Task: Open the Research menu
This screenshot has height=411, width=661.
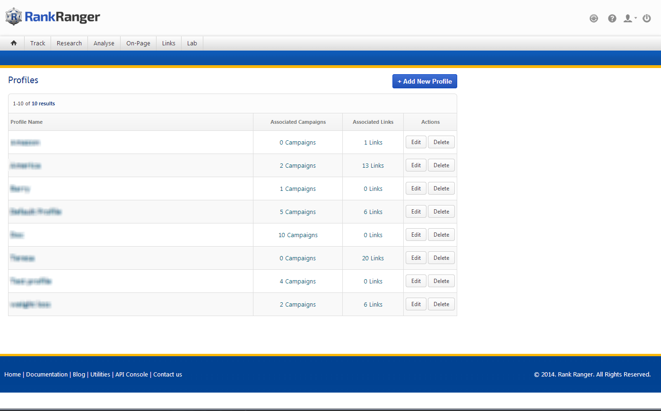Action: tap(69, 43)
